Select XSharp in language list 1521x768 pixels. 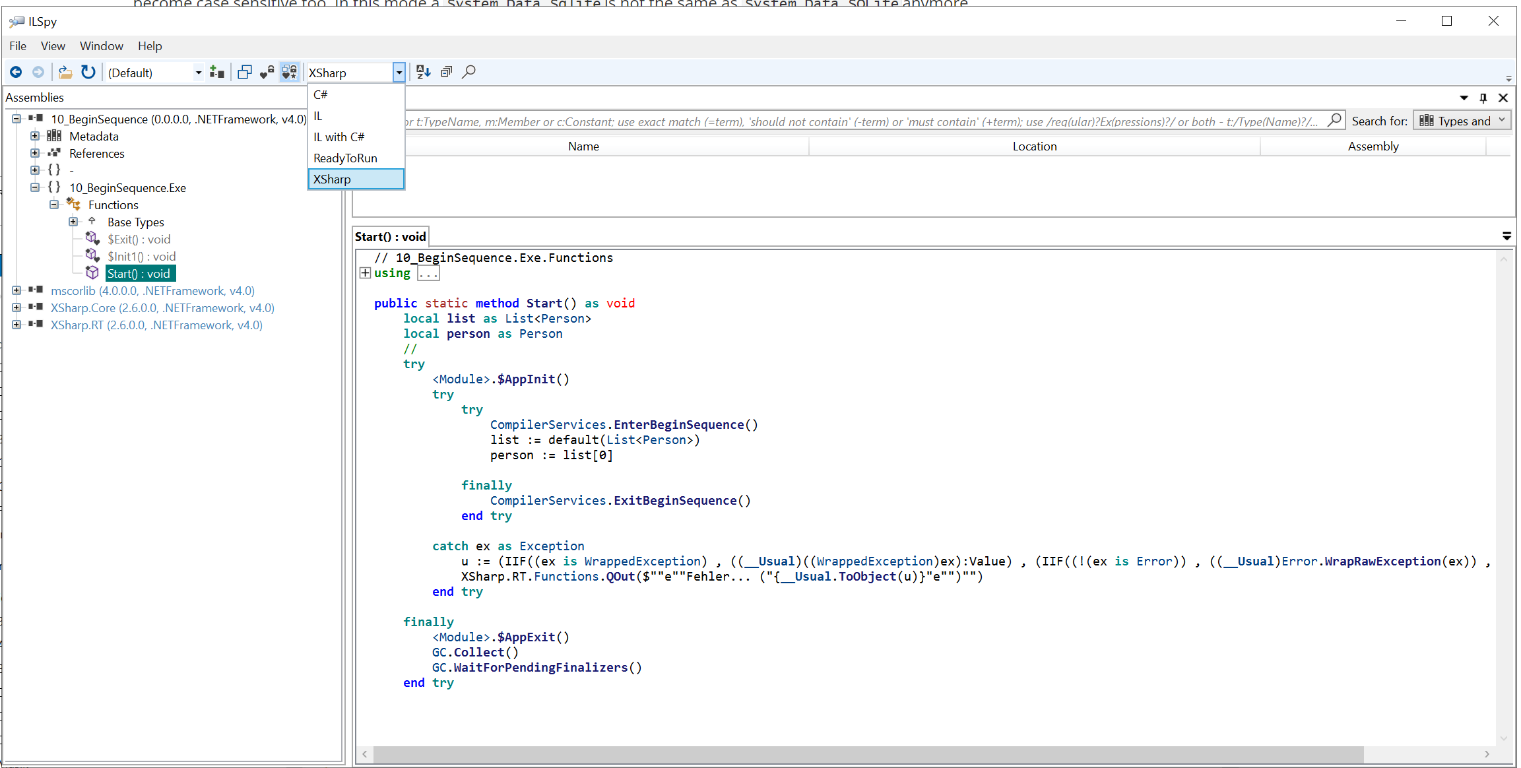(356, 179)
